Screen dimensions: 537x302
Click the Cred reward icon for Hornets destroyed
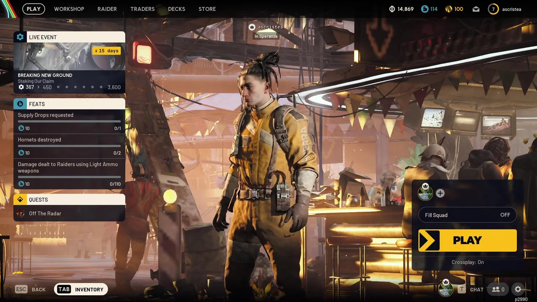click(x=21, y=153)
